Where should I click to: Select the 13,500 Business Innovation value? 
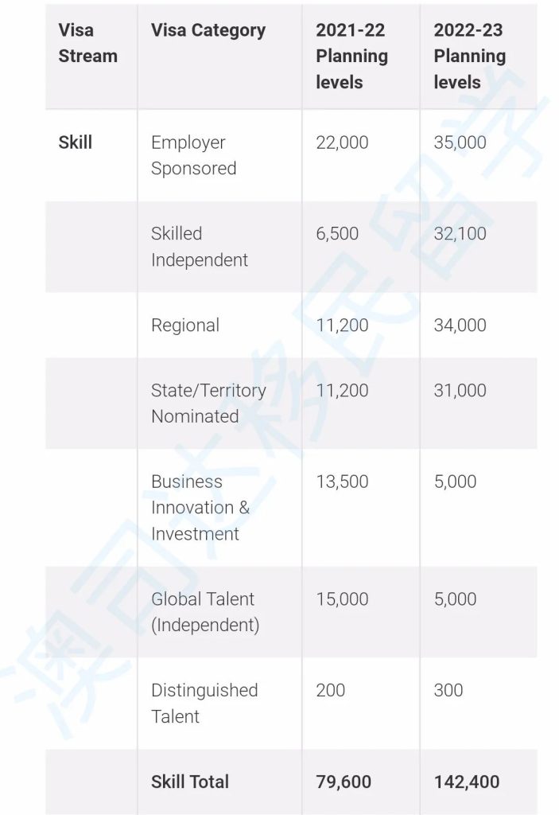342,482
